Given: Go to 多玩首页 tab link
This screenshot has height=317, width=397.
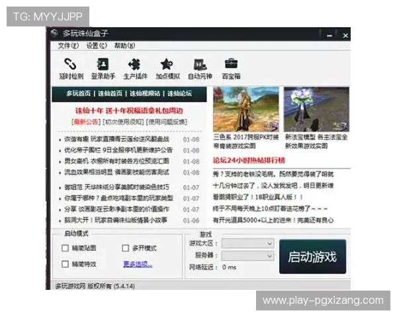Looking at the screenshot, I should (79, 94).
